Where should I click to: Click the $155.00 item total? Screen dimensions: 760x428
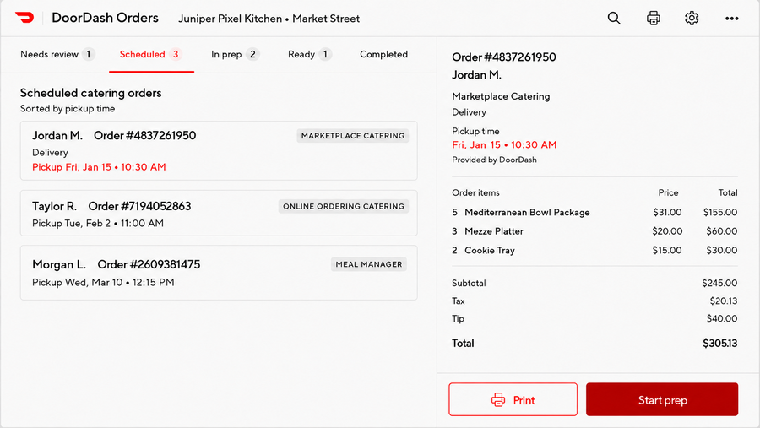point(720,212)
